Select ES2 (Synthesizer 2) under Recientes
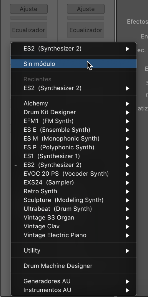Screen dimensions: 148x297 pyautogui.click(x=74, y=88)
